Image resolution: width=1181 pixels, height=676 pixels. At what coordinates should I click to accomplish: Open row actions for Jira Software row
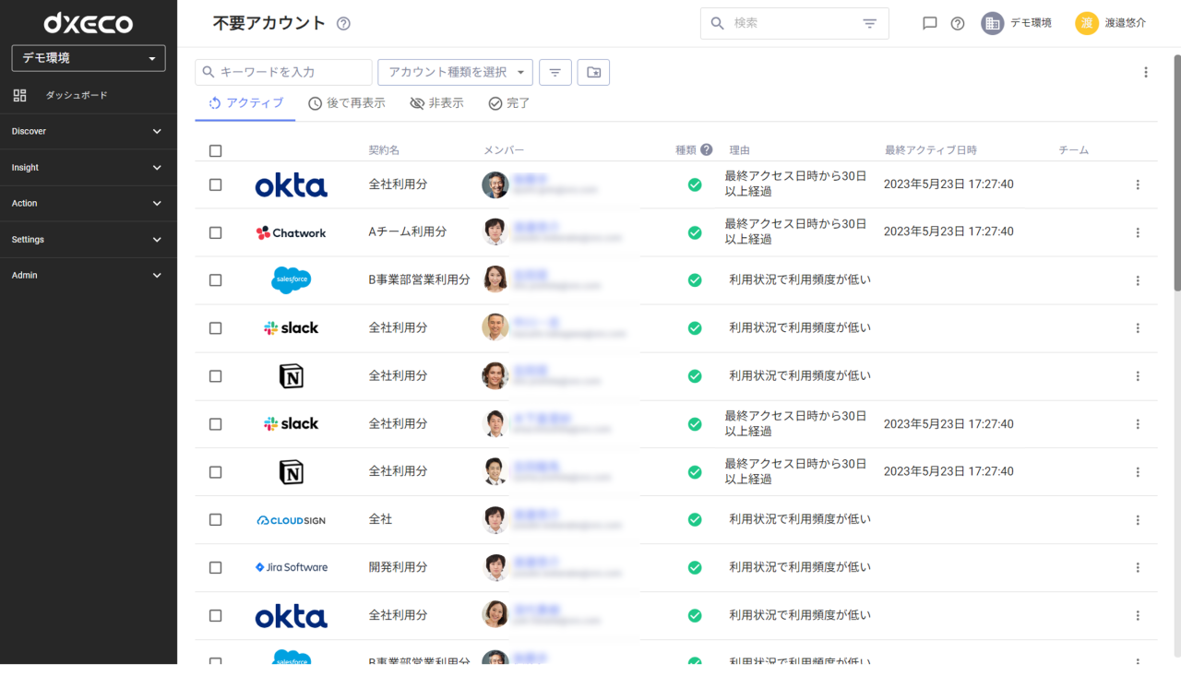1138,568
